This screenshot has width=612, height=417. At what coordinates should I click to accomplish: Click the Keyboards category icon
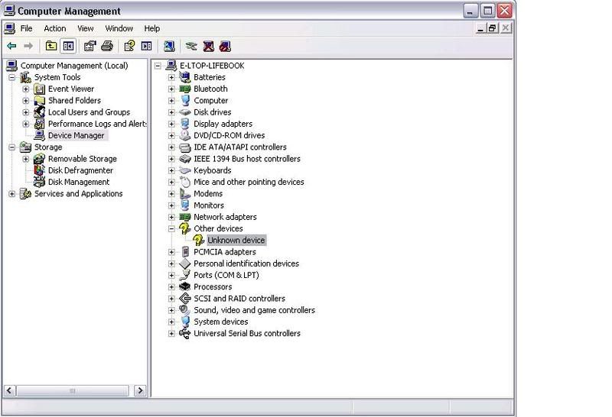click(x=184, y=170)
